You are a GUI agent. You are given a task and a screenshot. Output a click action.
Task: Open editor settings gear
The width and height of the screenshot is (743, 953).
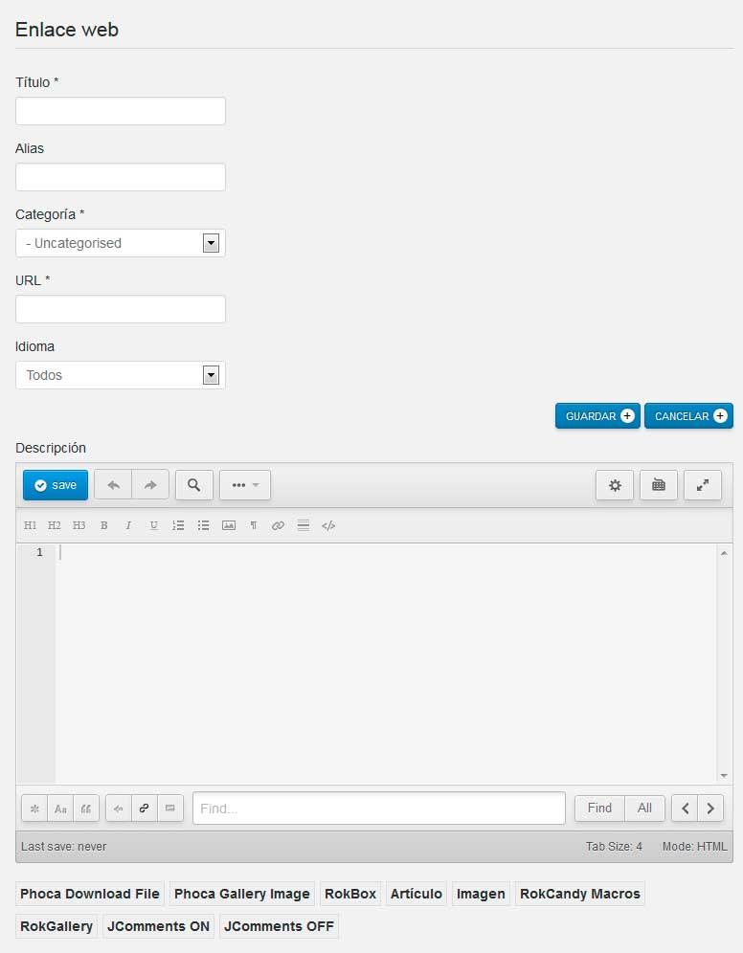[x=615, y=485]
